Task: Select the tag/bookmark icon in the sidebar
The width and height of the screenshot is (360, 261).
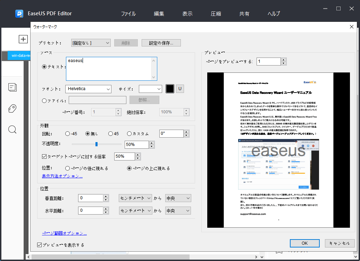Action: click(x=12, y=108)
